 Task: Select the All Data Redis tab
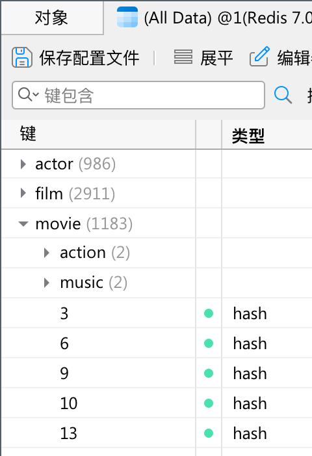click(x=209, y=18)
